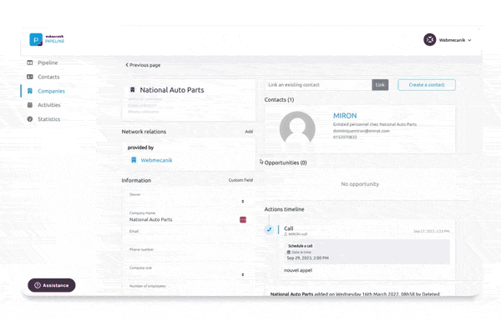
Task: Select the Companies bookmark icon in sidebar
Action: pos(30,91)
